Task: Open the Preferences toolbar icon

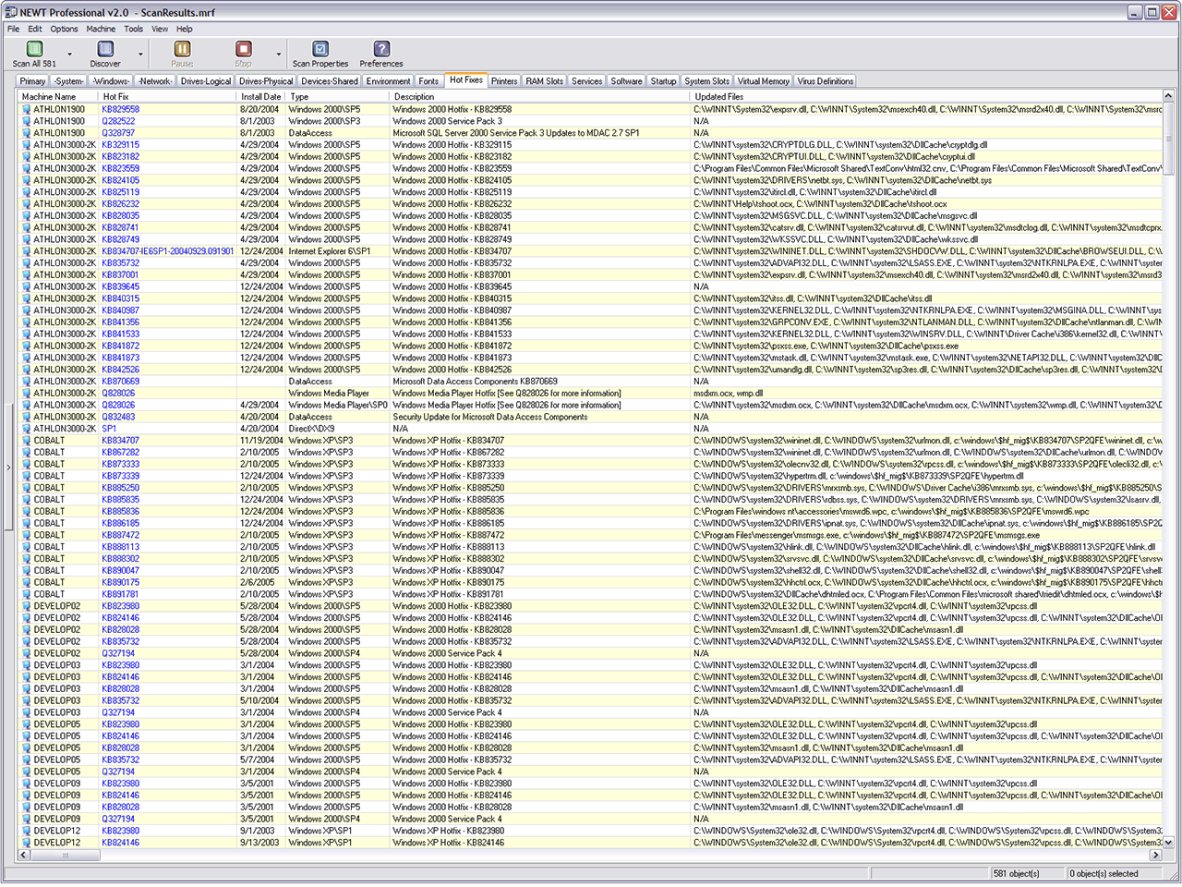Action: 380,50
